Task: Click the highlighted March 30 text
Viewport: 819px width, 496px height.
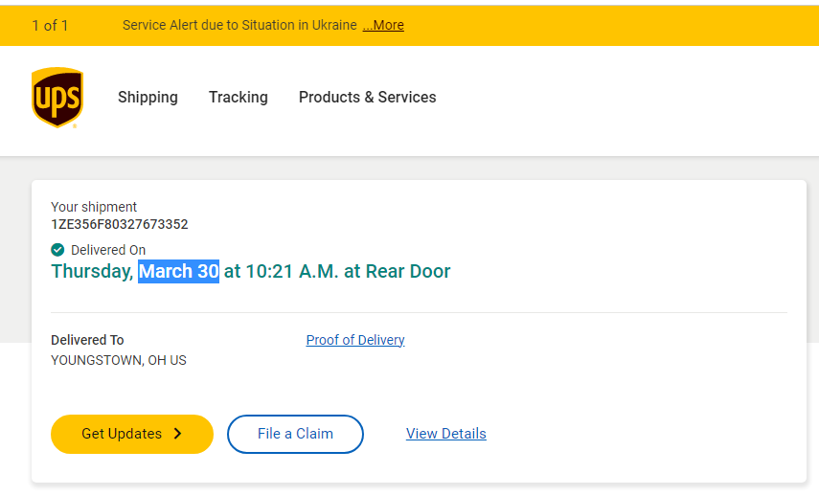Action: tap(179, 271)
